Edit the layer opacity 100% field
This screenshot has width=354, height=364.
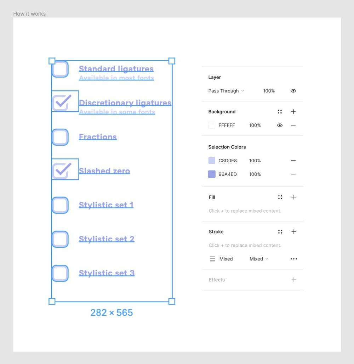(269, 91)
